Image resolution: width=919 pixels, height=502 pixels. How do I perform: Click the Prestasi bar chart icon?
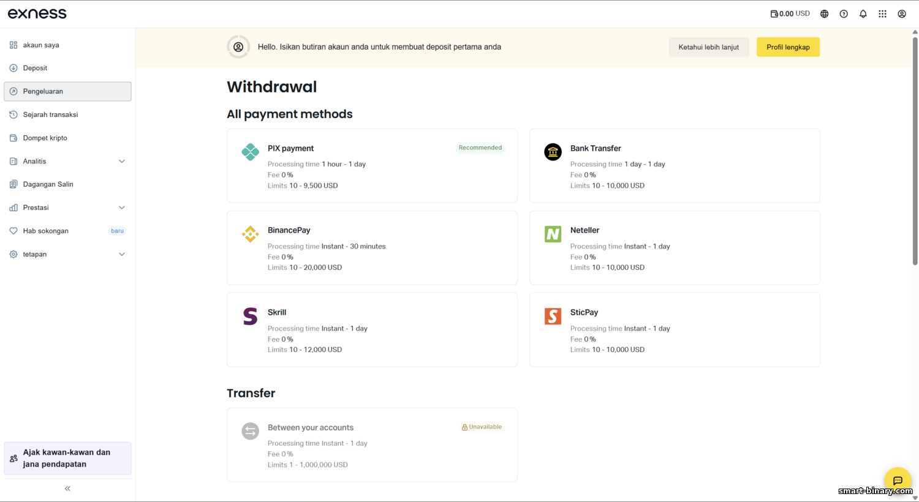click(13, 208)
